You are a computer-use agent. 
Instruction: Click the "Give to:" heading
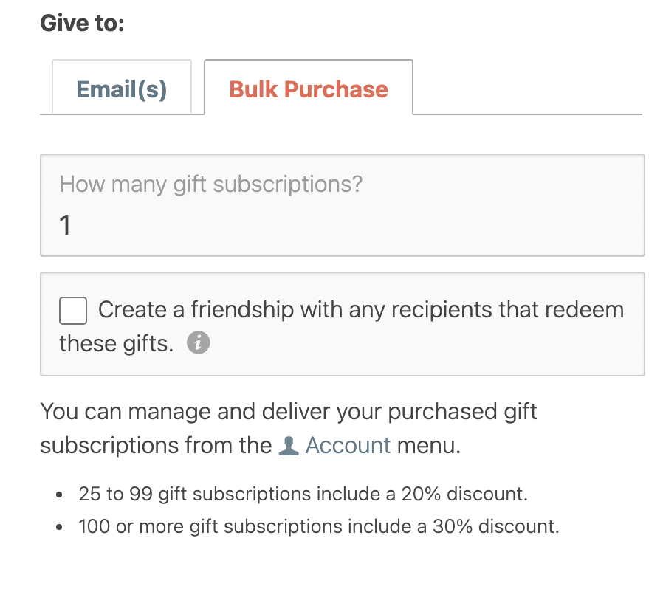click(82, 24)
